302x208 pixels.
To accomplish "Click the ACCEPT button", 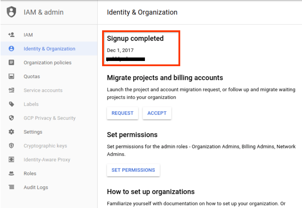I will [157, 113].
